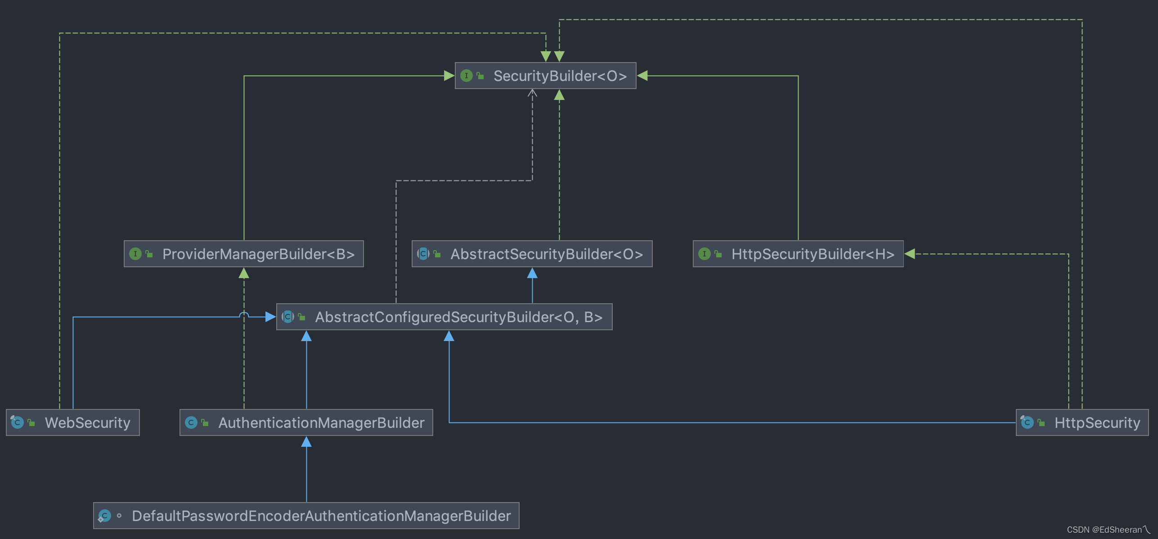Click the package-private dot icon on DefaultPasswordEncoderAuthenticationManagerBuilder

click(119, 516)
